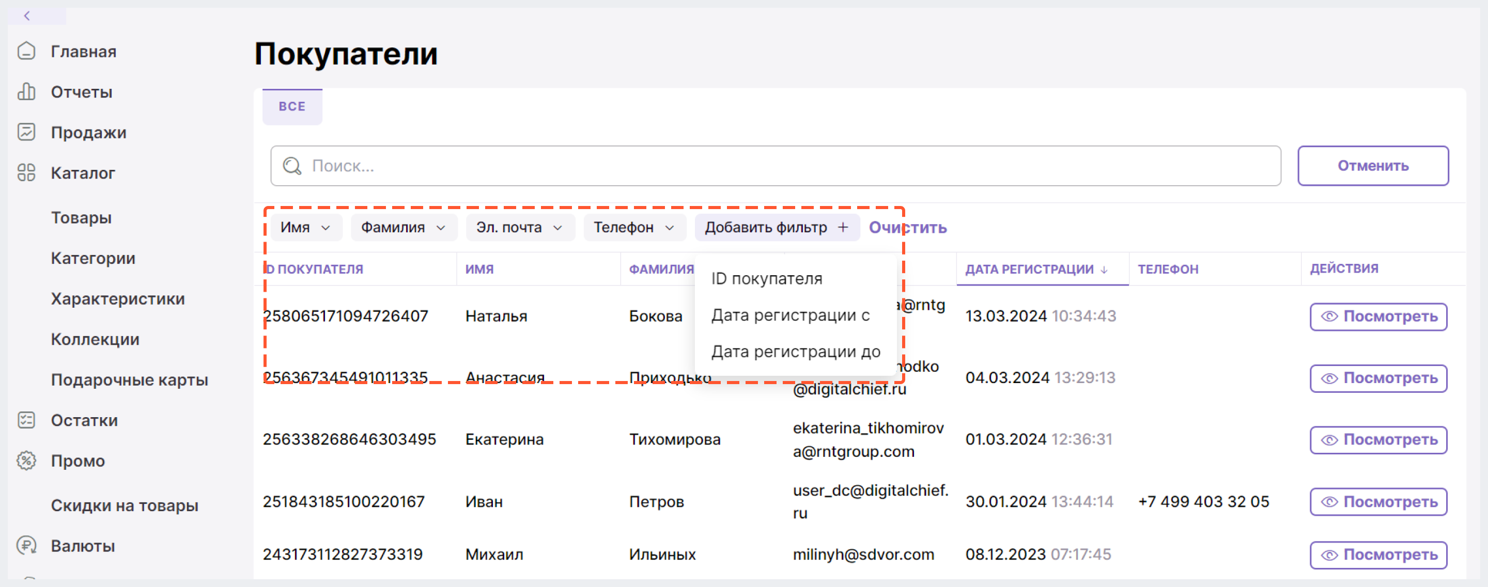Select customer ID 256338268646303495
This screenshot has height=587, width=1488.
(349, 439)
